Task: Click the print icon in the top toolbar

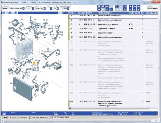Action: (99, 6)
